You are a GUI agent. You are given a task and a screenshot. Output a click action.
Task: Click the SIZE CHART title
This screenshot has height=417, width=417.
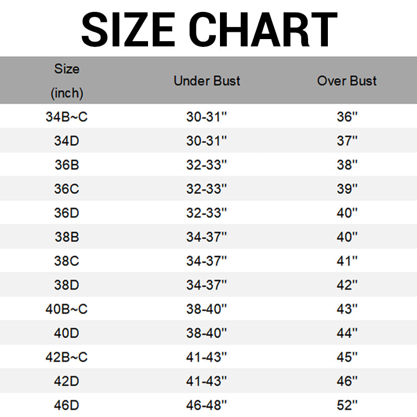208,29
